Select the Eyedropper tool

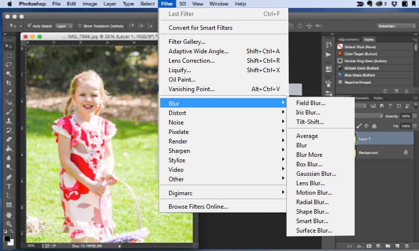click(8, 92)
